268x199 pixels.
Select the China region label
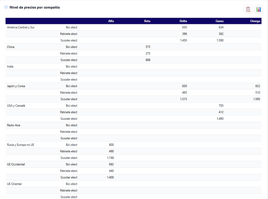(11, 47)
